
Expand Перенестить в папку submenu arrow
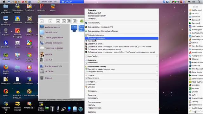[x=157, y=66]
